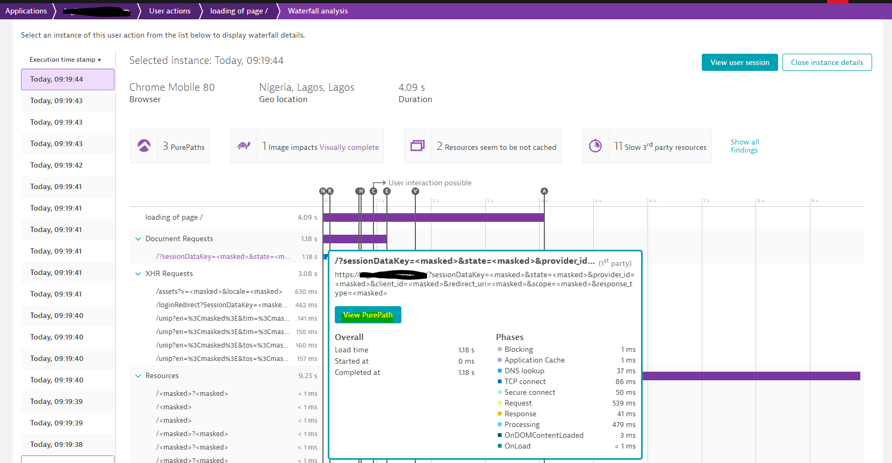This screenshot has height=463, width=892.
Task: Open Show all findings link
Action: (744, 146)
